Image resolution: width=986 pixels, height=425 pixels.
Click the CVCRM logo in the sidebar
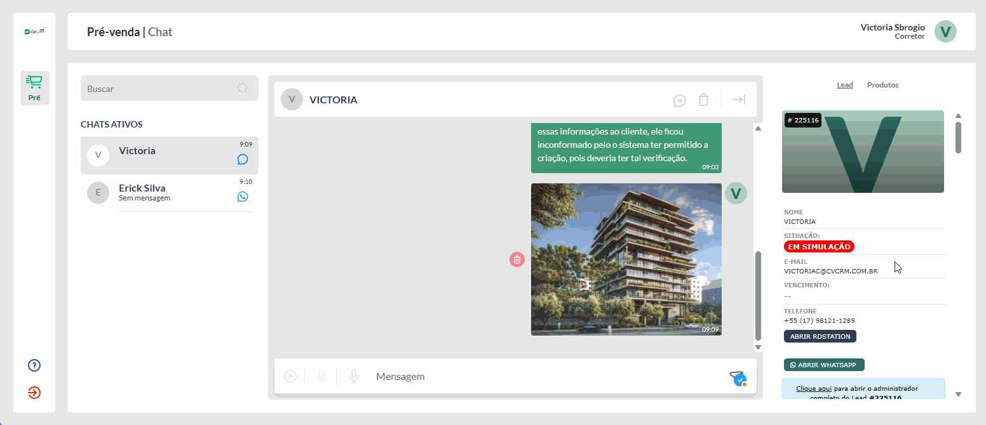(34, 31)
